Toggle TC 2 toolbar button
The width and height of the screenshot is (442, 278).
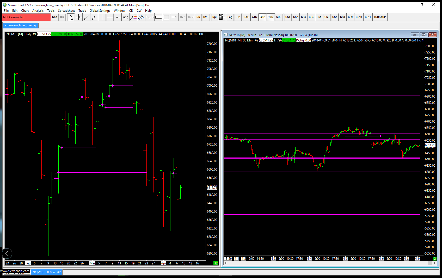point(182,17)
